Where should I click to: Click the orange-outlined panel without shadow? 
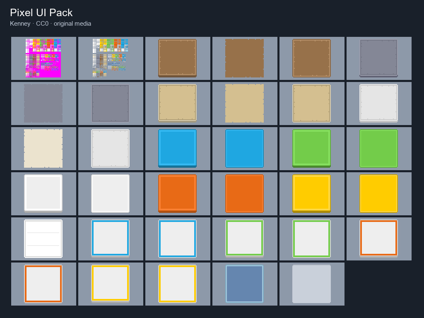click(43, 284)
